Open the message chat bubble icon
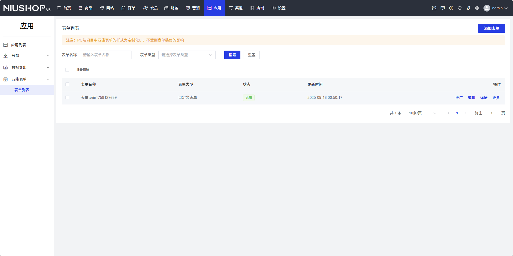The height and width of the screenshot is (256, 513). [x=442, y=8]
